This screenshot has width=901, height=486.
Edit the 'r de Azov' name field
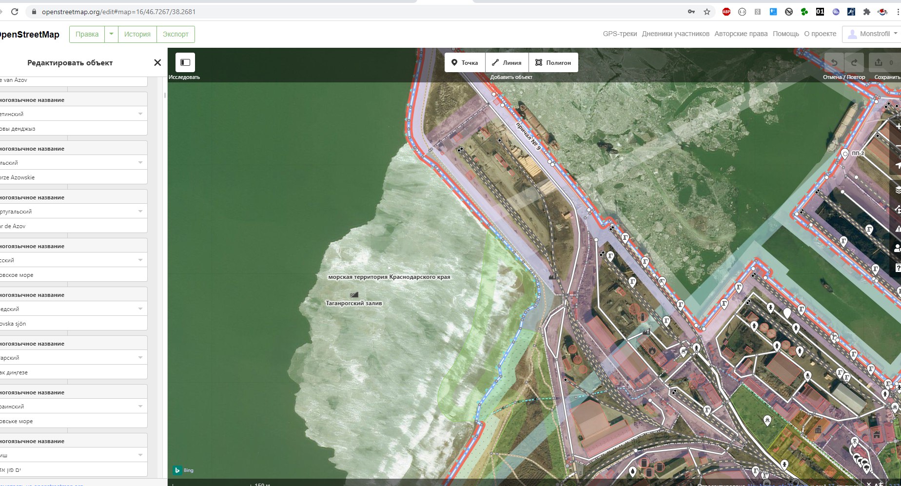73,226
